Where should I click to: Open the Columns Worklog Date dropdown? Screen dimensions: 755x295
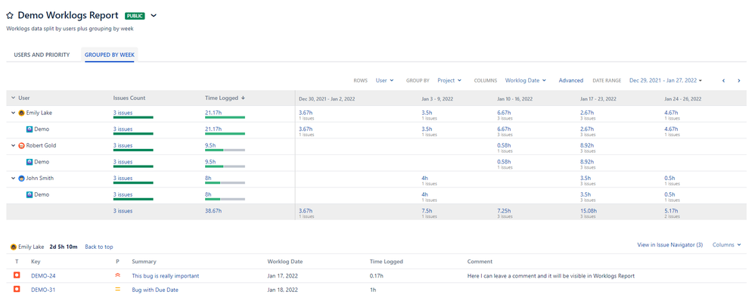(x=525, y=80)
